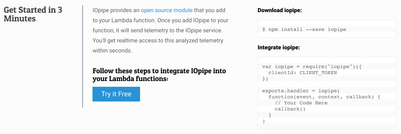401x134 pixels.
Task: Click the "// Your Code Here" comment
Action: 301,103
